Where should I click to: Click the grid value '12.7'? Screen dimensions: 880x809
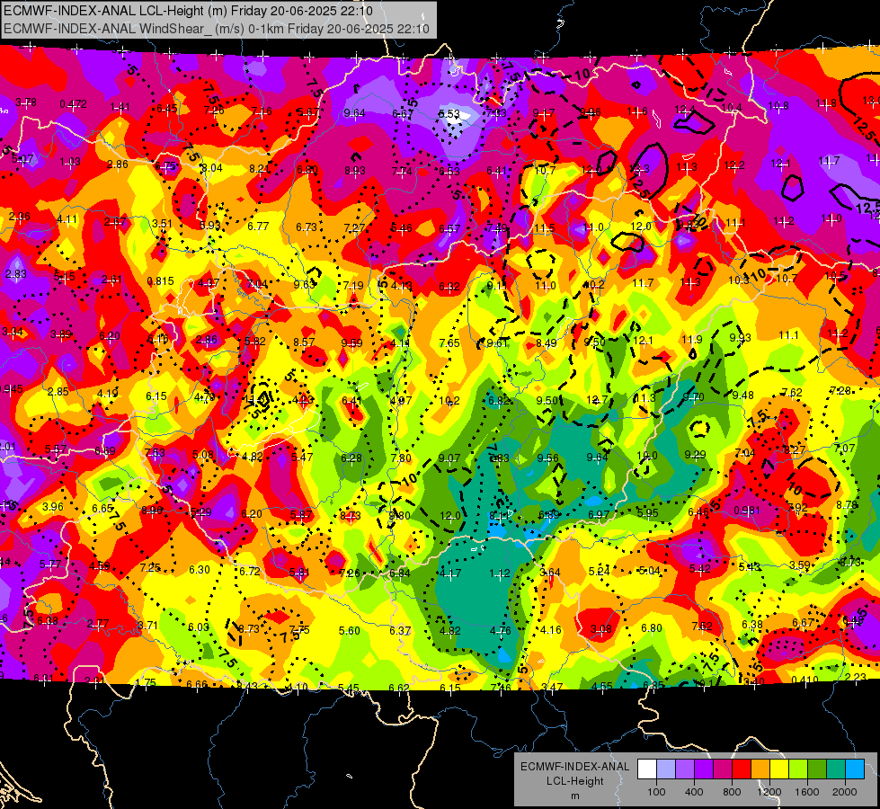coord(597,400)
